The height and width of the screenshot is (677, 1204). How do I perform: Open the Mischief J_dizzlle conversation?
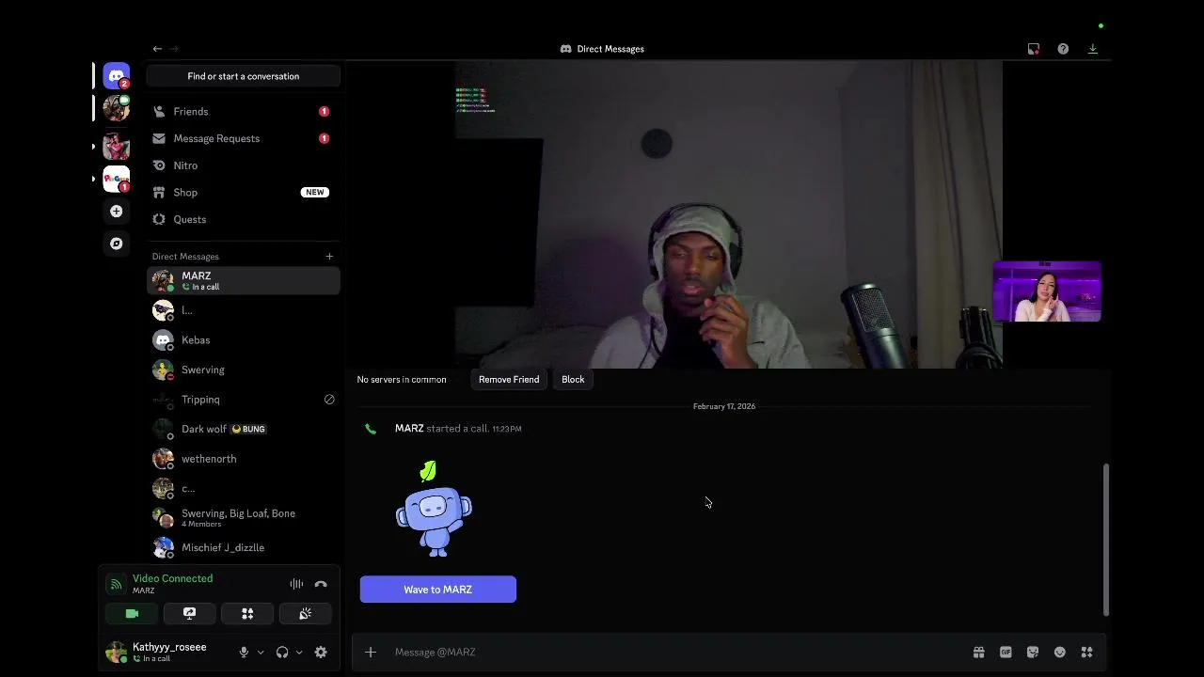tap(244, 547)
